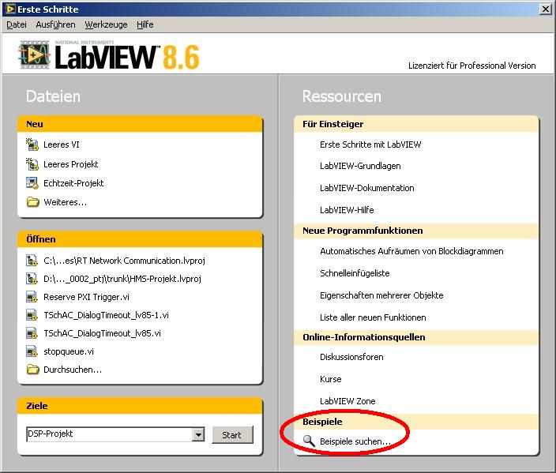The image size is (556, 473).
Task: Open TSchAC_DialogTimeout_lv85.vi
Action: (102, 333)
